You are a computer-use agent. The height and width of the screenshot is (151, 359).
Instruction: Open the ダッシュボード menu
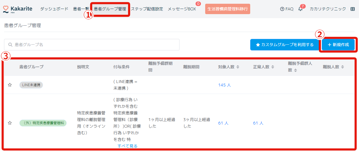click(54, 9)
